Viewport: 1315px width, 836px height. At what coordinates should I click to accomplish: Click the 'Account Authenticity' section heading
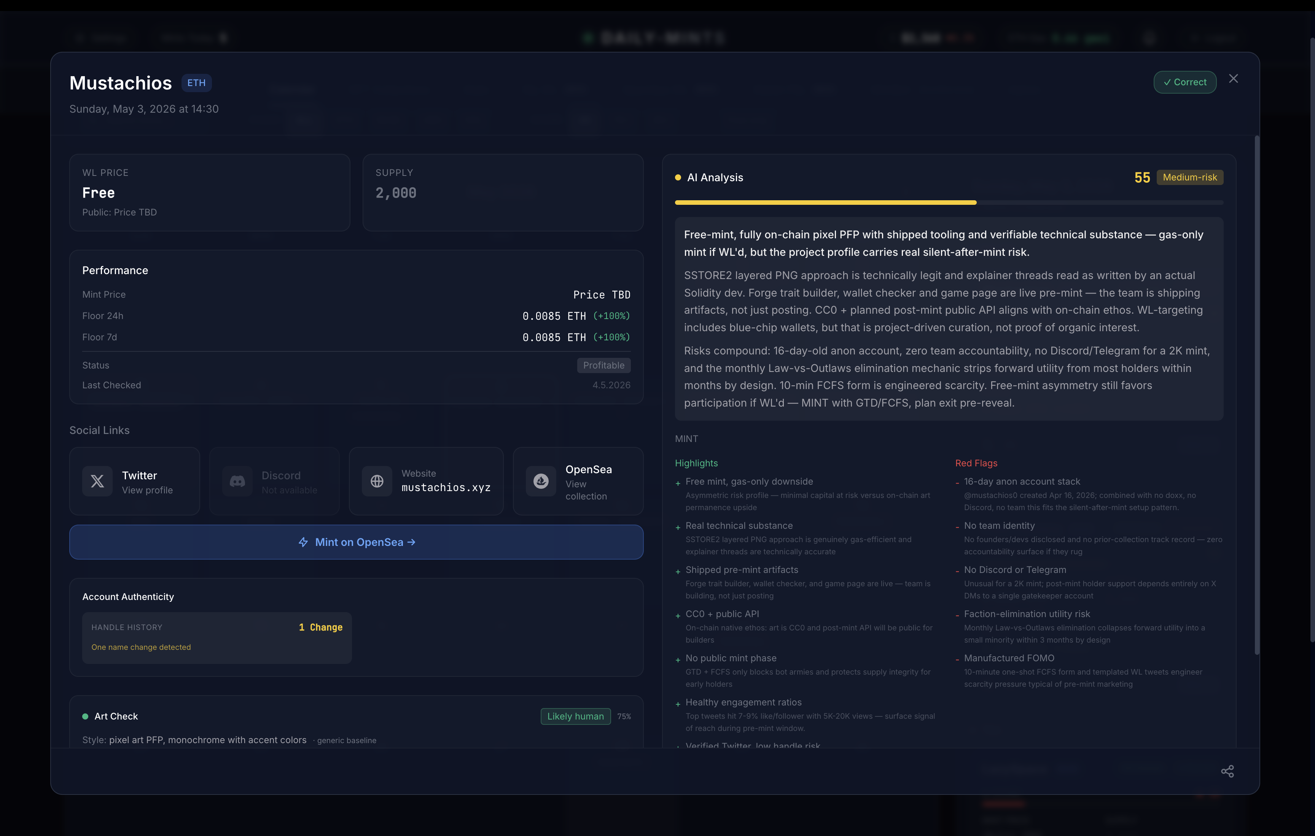click(128, 597)
